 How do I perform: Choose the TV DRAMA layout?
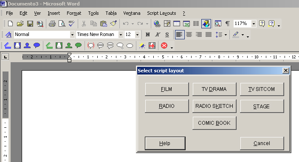214,89
